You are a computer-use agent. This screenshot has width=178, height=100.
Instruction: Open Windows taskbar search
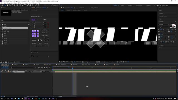[x=5, y=99]
